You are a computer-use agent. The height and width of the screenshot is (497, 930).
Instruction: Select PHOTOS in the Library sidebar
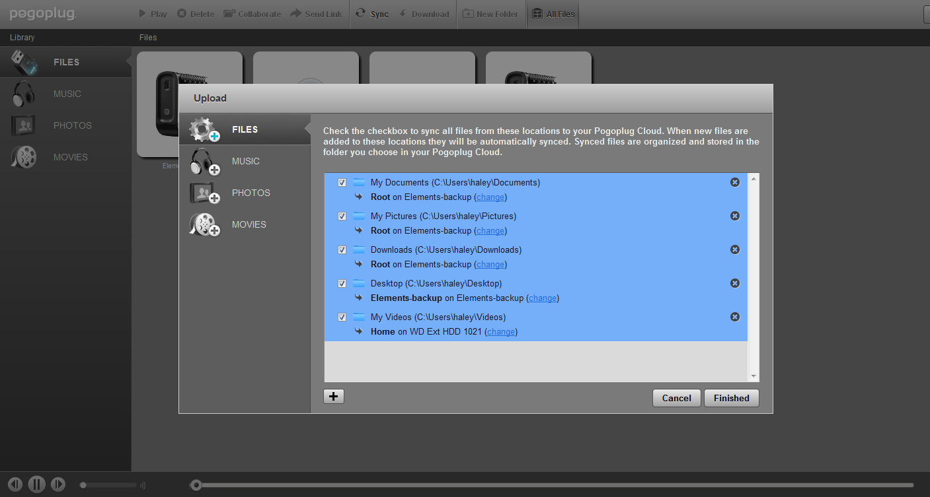pyautogui.click(x=65, y=125)
